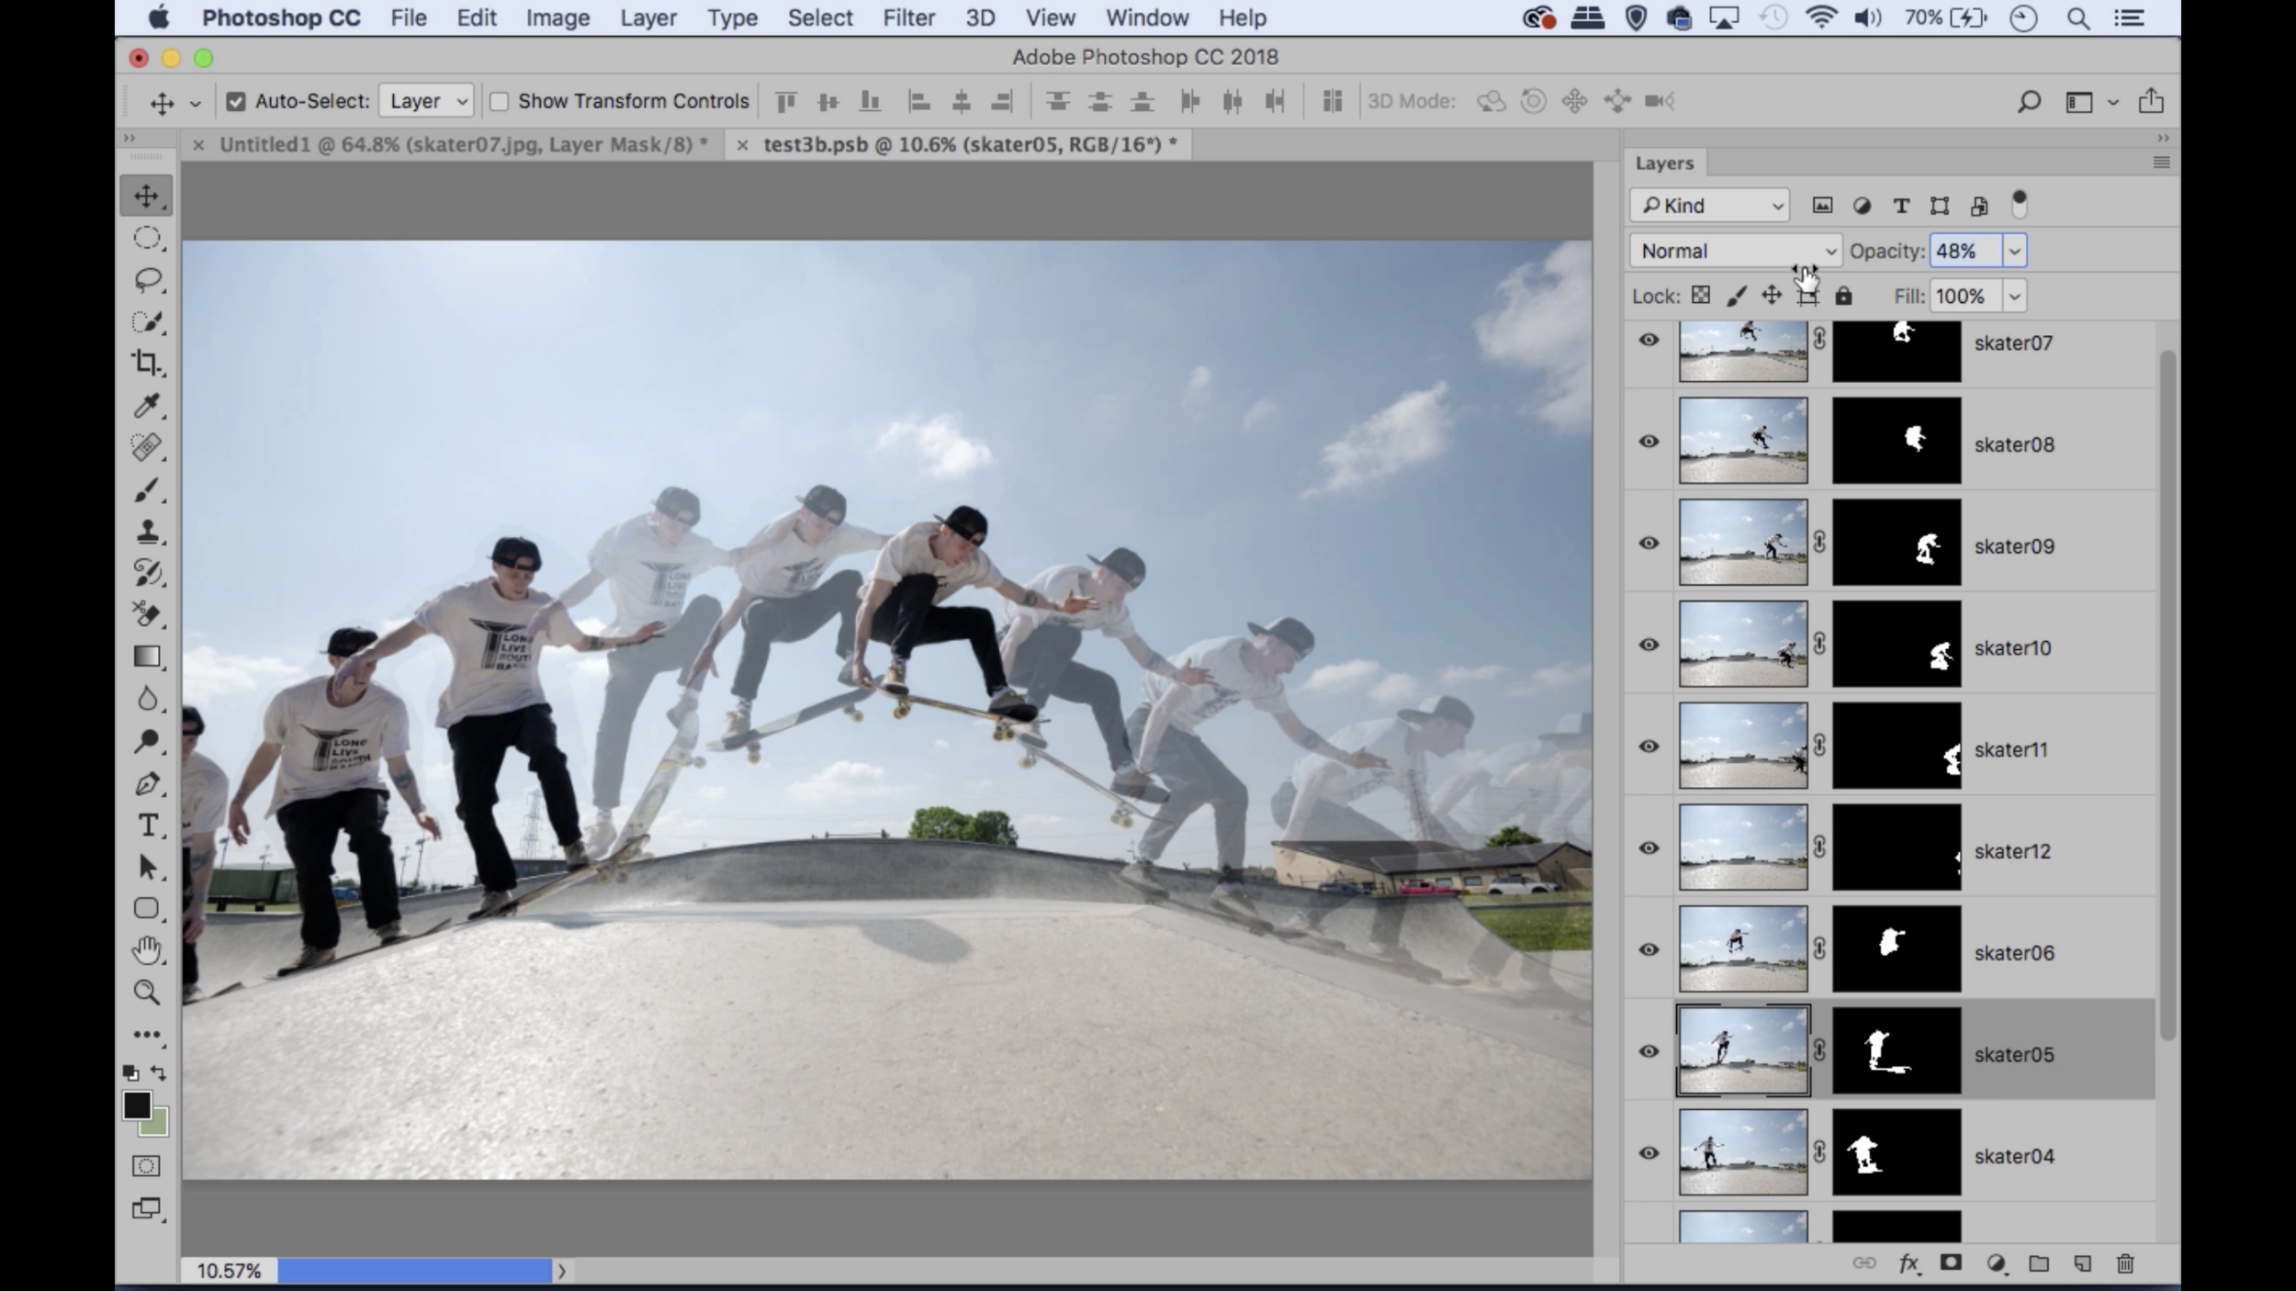Image resolution: width=2296 pixels, height=1291 pixels.
Task: Open the Select menu
Action: tap(820, 17)
